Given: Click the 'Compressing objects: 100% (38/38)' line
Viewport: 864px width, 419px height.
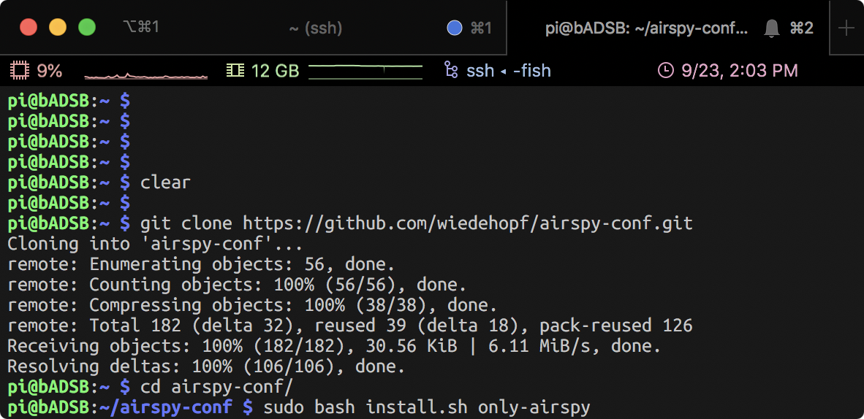Looking at the screenshot, I should click(252, 305).
